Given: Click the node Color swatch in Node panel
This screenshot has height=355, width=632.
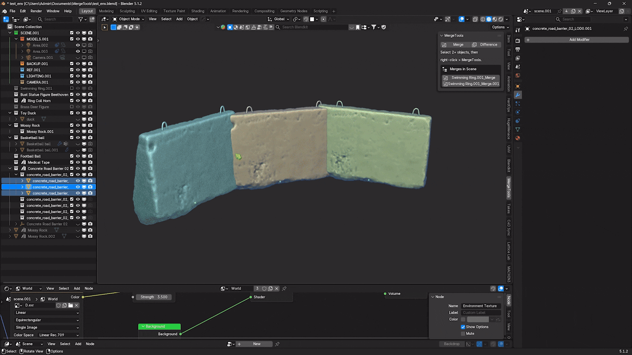Looking at the screenshot, I should click(478, 320).
